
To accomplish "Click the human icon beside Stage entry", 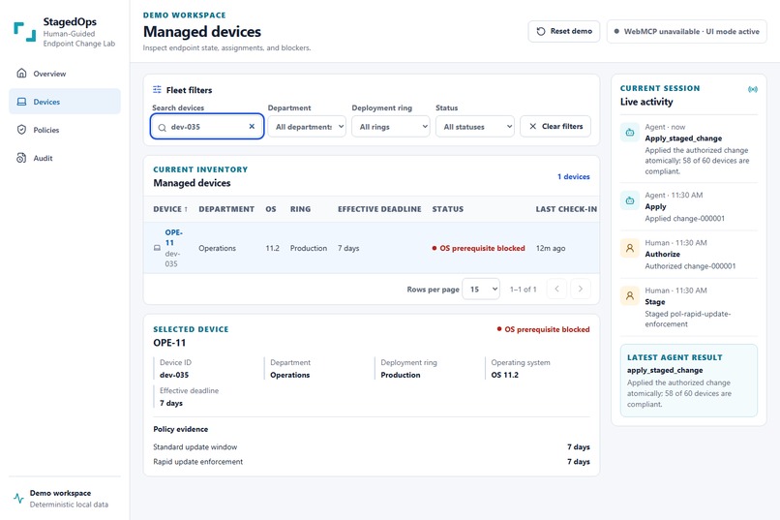I will (630, 295).
